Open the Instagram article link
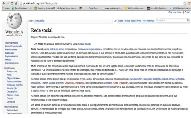 point(35,83)
